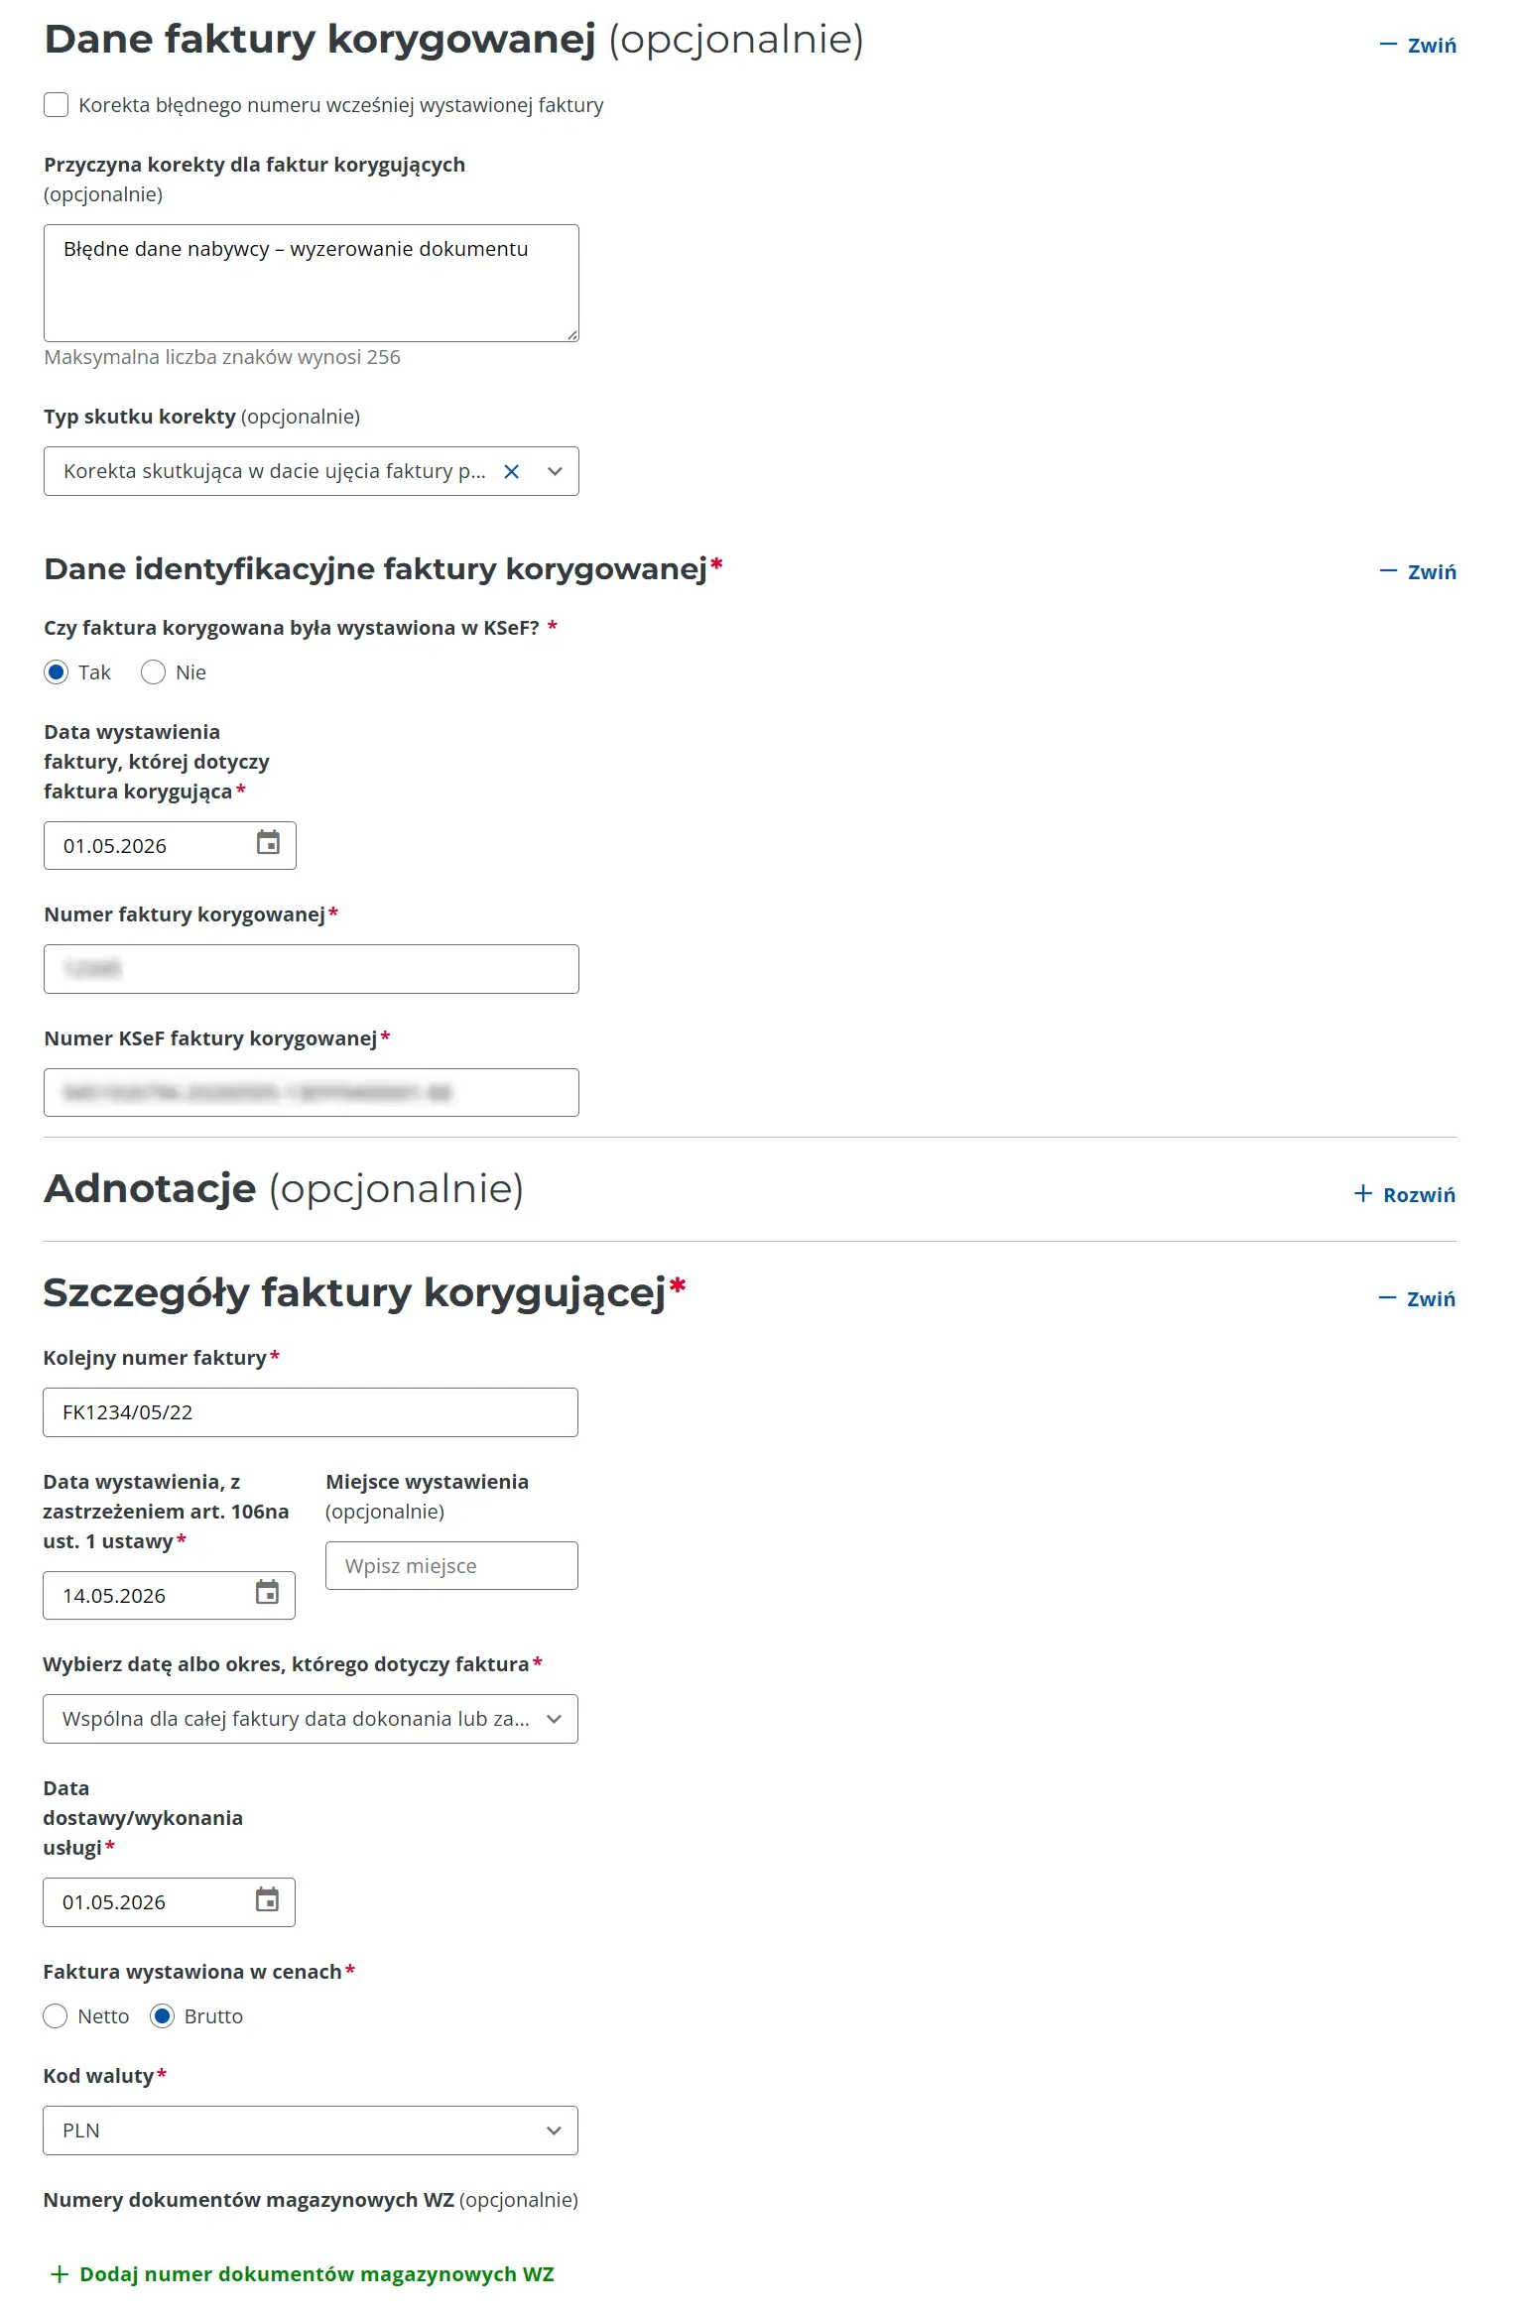Open invoice date or period dropdown
This screenshot has width=1516, height=2312.
pos(311,1719)
